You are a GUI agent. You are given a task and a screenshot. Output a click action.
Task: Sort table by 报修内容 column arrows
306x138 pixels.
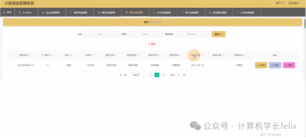pyautogui.click(x=180, y=55)
